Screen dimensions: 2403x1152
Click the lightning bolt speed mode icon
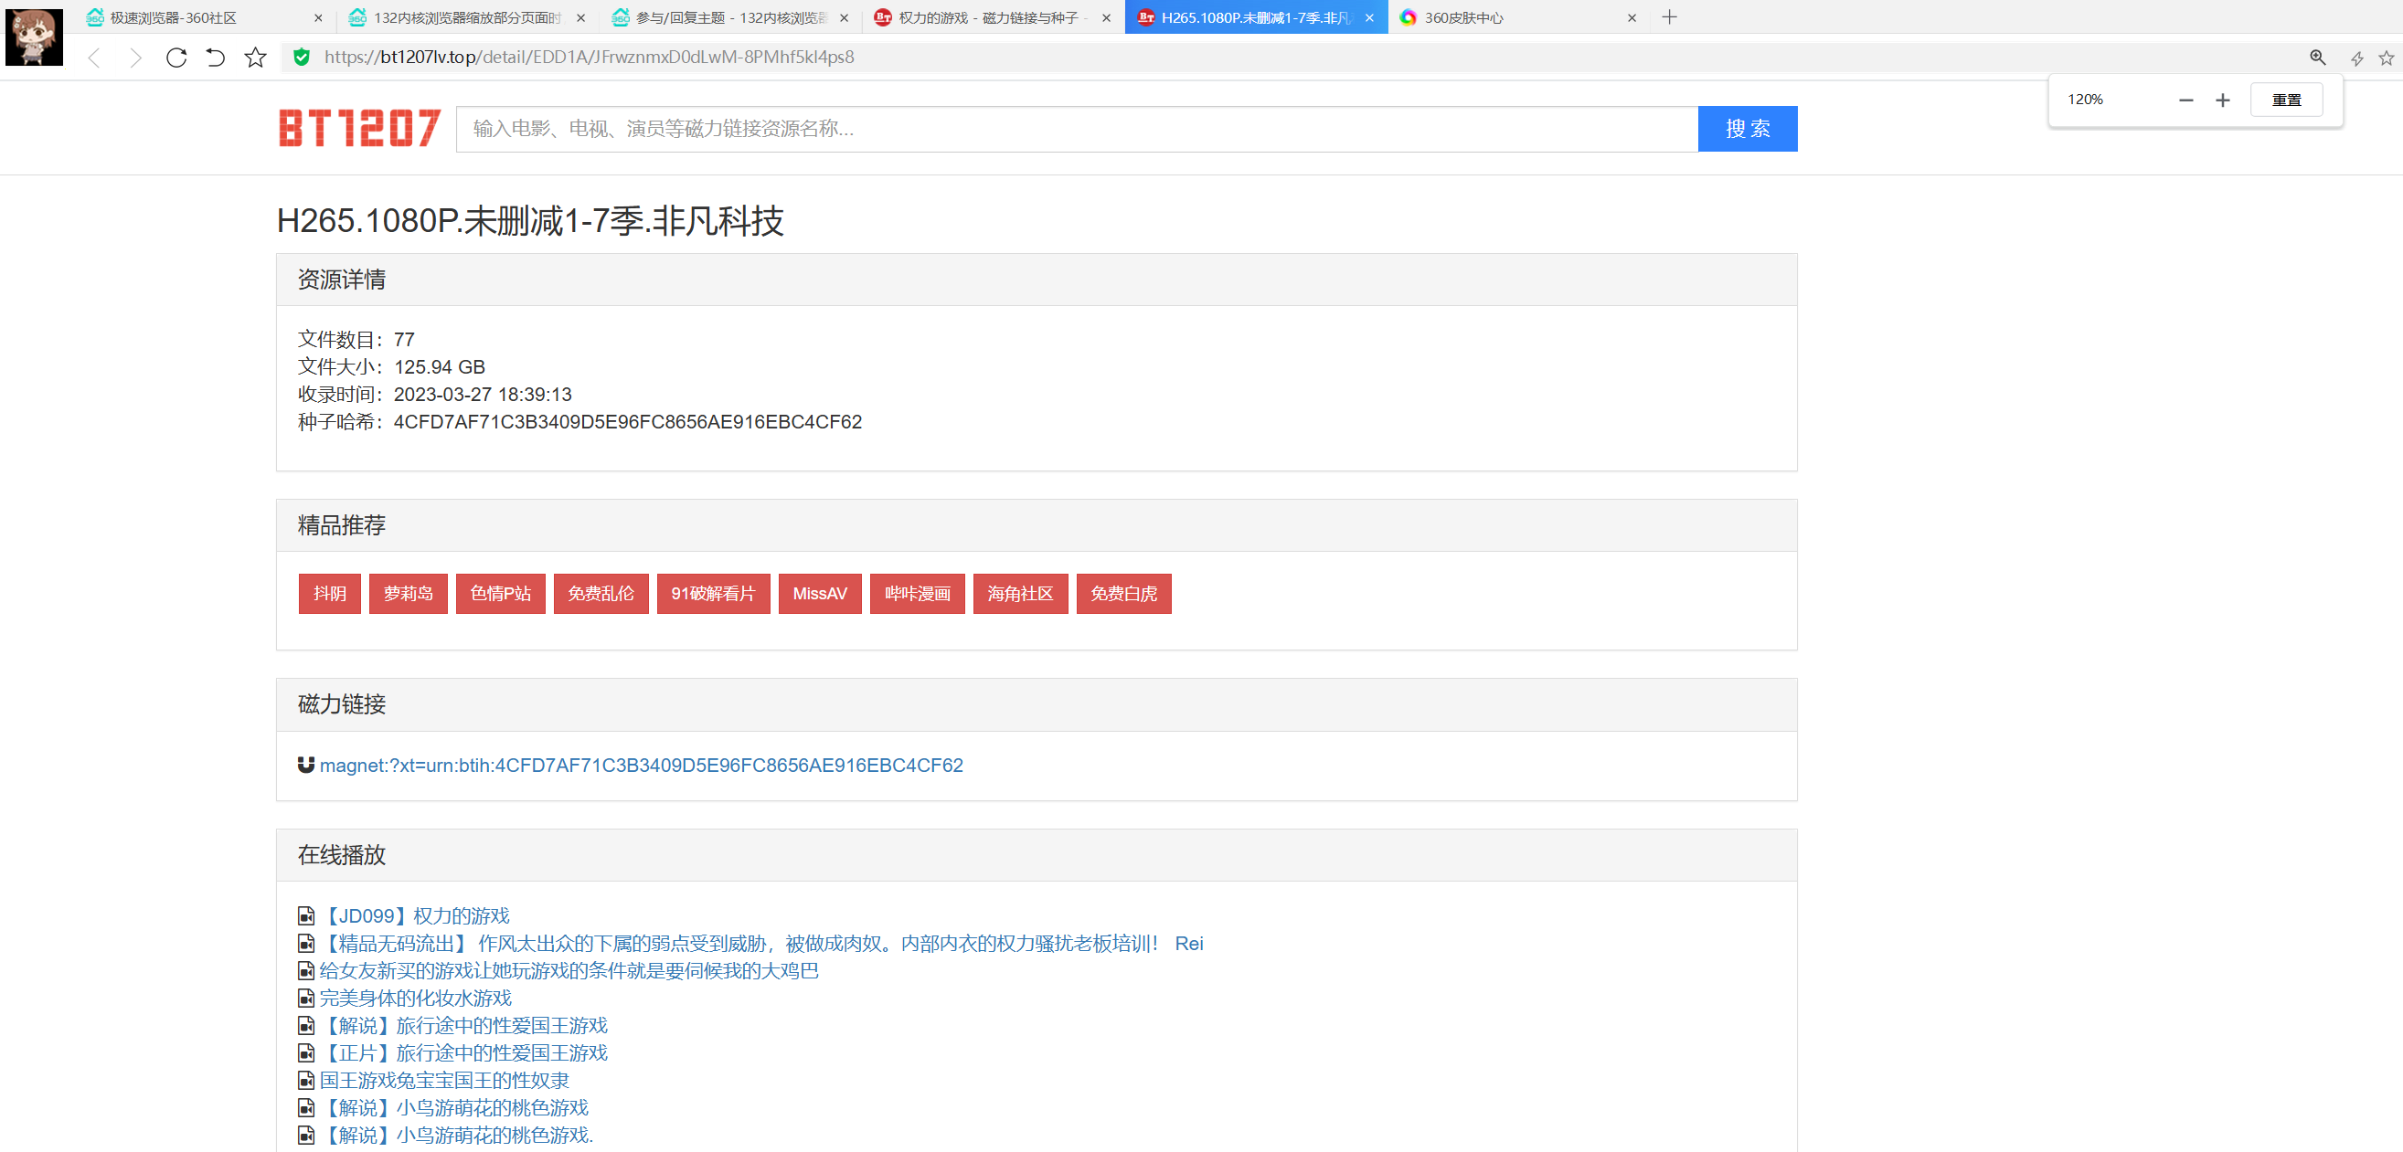tap(2356, 58)
